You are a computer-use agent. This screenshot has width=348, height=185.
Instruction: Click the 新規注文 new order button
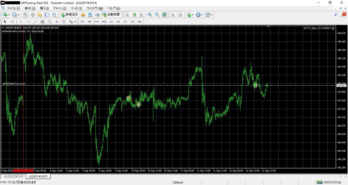click(69, 15)
